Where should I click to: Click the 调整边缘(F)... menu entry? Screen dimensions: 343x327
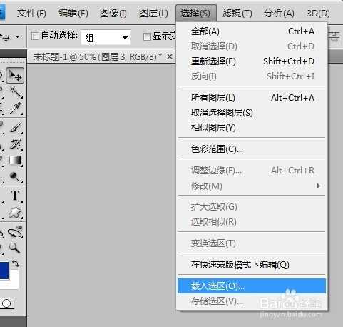coord(252,171)
